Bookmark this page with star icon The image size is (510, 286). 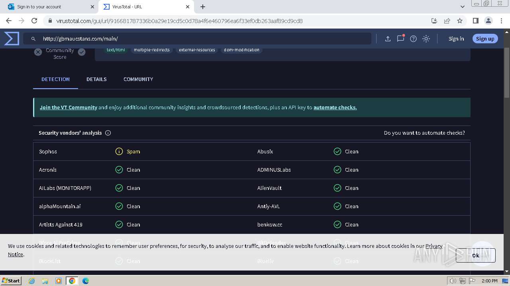point(460,21)
